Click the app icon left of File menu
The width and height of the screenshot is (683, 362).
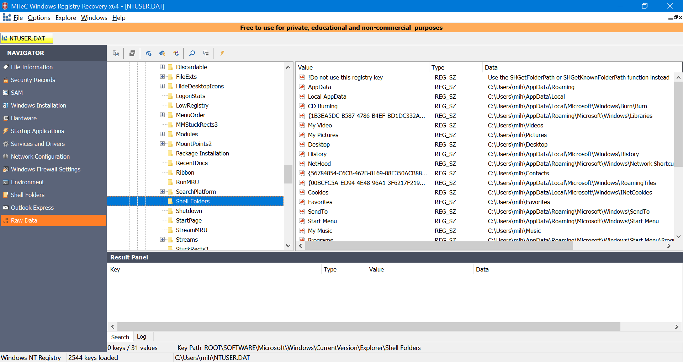pyautogui.click(x=7, y=17)
